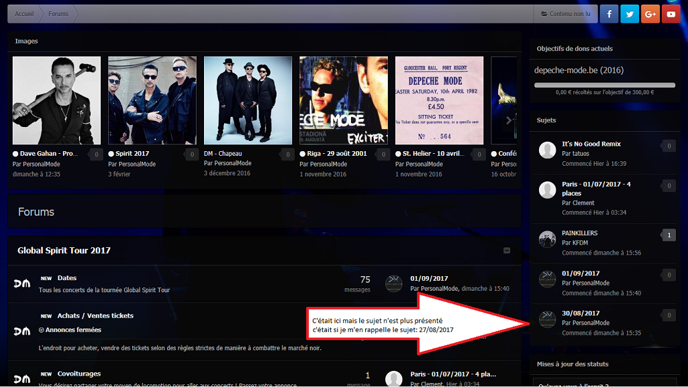Click comment count on Dave Gahan image

97,155
